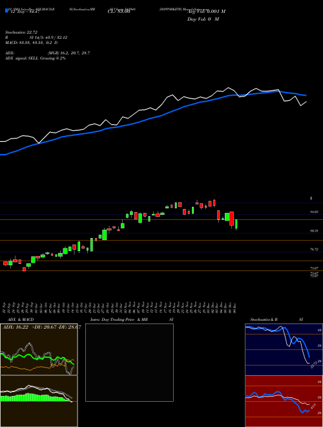Click the 'MACD: 83.33, 83.53, -0.2' line

pos(30,43)
